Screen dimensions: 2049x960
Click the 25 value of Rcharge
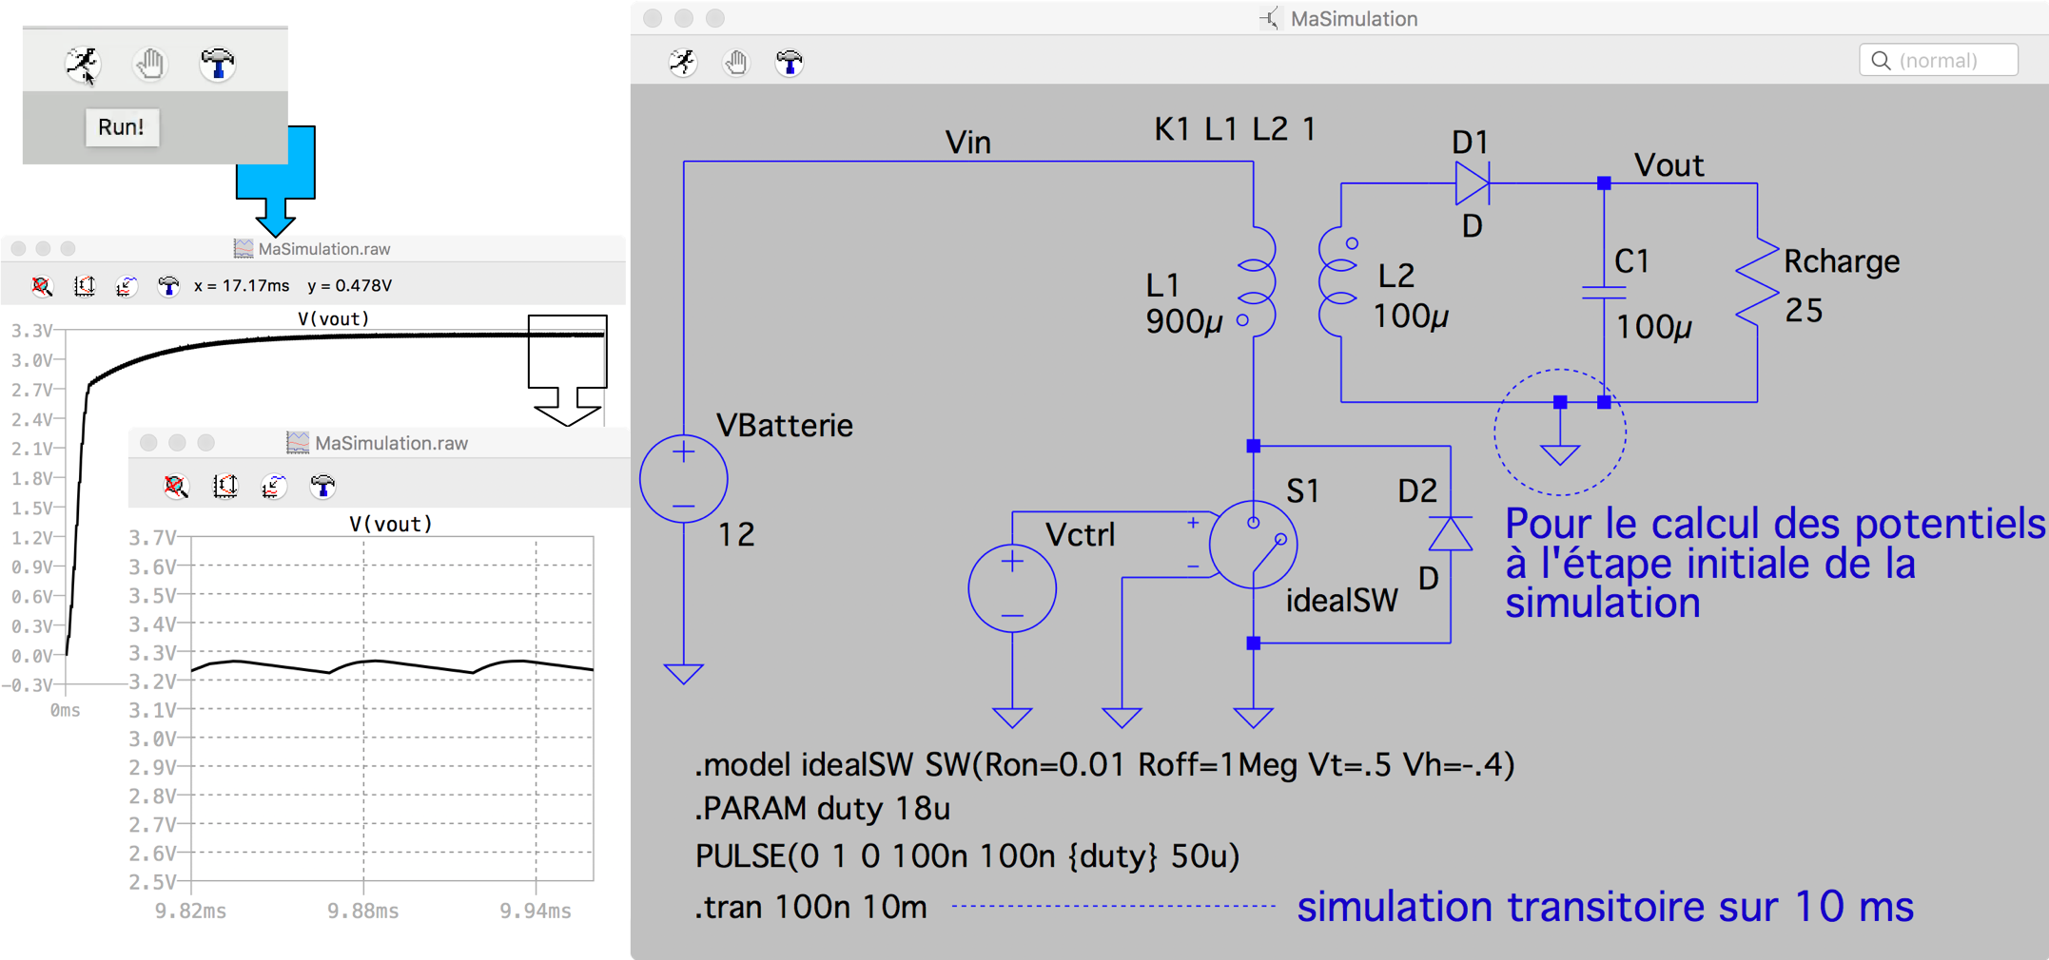click(x=1804, y=310)
